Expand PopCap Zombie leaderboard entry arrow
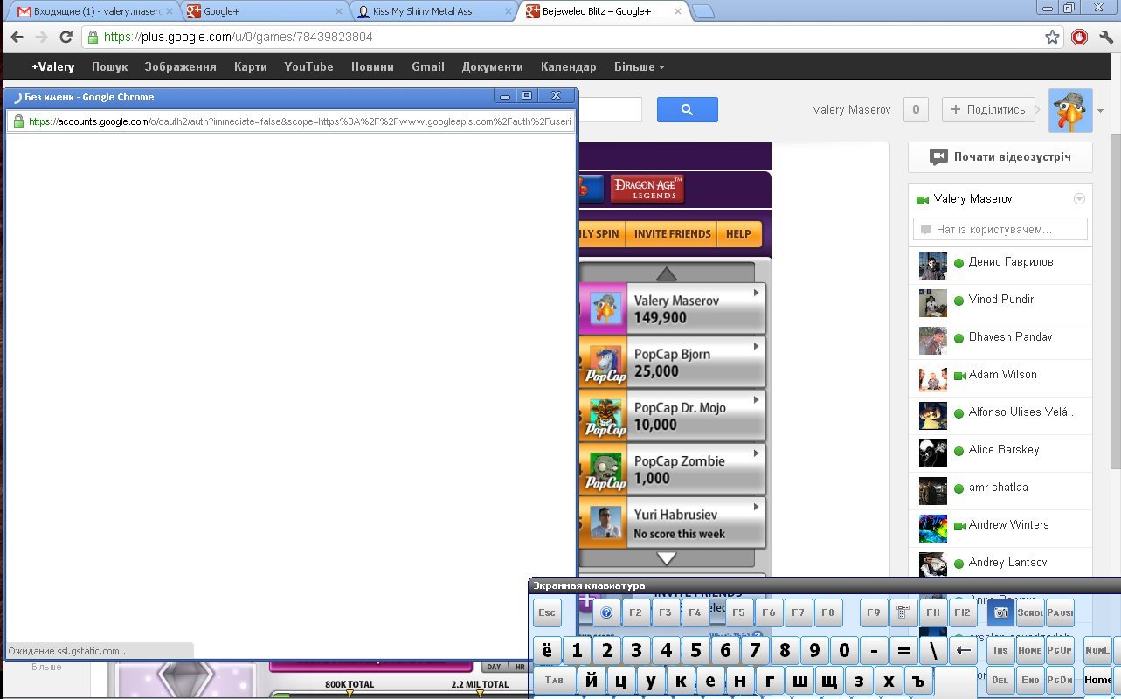Screen dimensions: 1121x699 [x=756, y=453]
